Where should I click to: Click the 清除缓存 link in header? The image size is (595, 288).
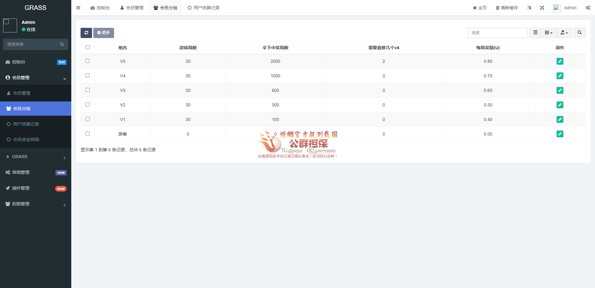click(x=507, y=8)
